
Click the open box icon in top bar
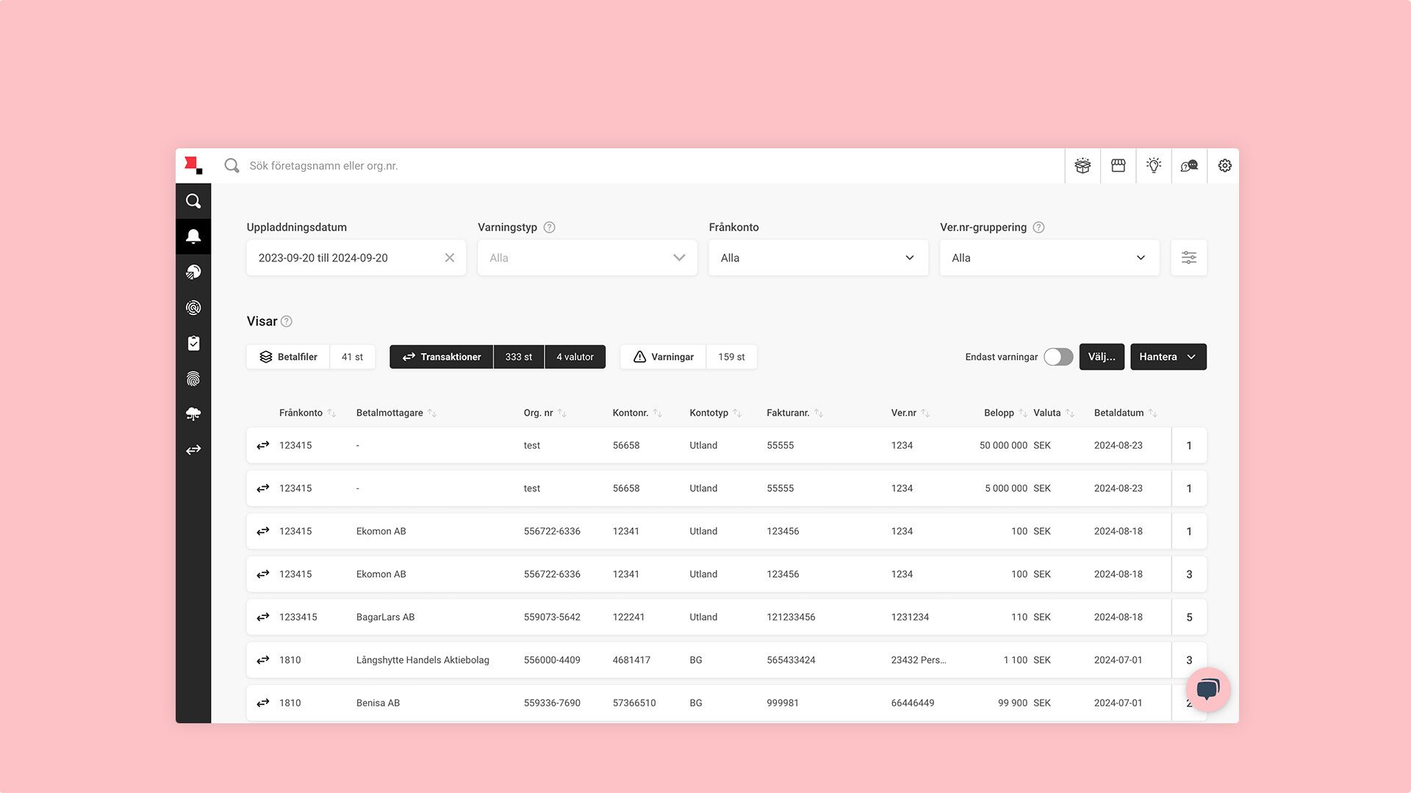(1083, 166)
